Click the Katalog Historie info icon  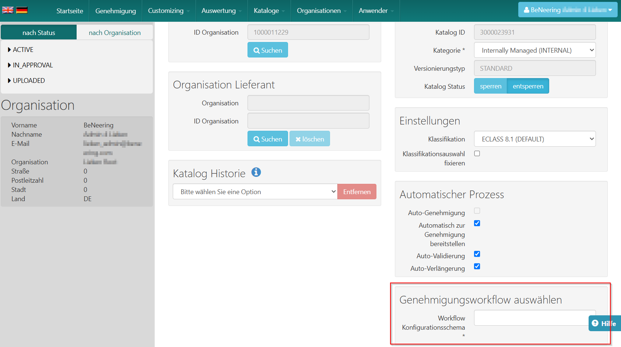(256, 172)
